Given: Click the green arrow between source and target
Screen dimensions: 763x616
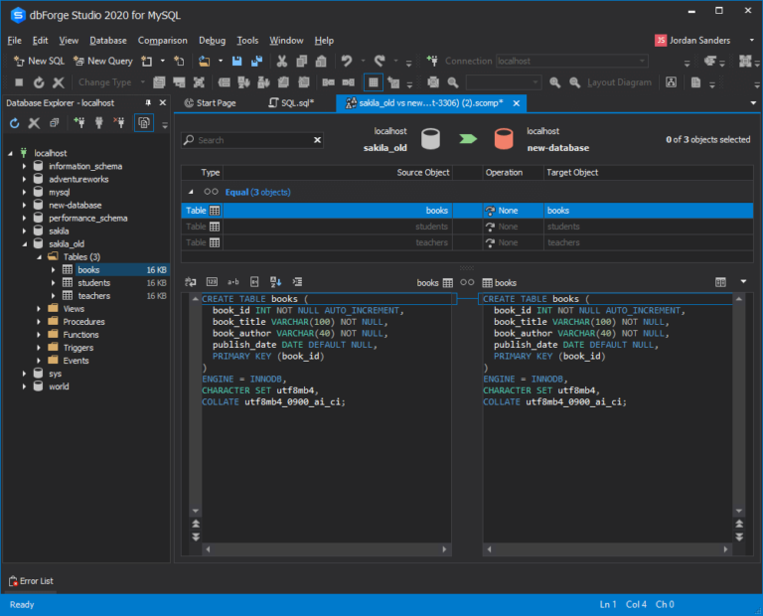Looking at the screenshot, I should click(468, 139).
